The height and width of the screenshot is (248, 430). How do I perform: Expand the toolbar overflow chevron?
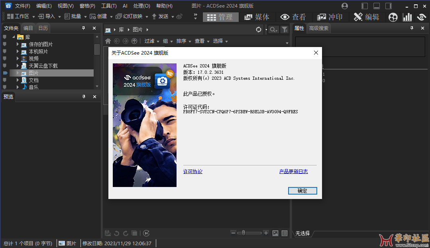coord(195,16)
